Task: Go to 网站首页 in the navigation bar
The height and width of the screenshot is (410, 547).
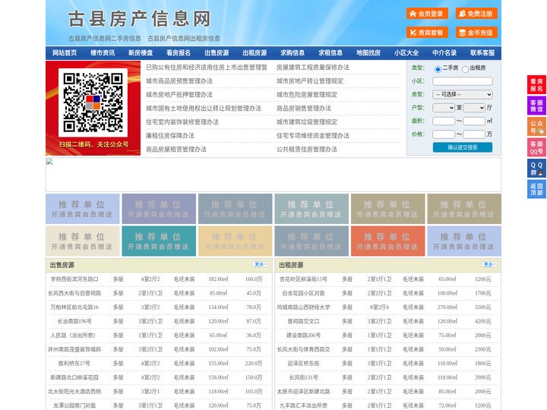Action: 65,53
